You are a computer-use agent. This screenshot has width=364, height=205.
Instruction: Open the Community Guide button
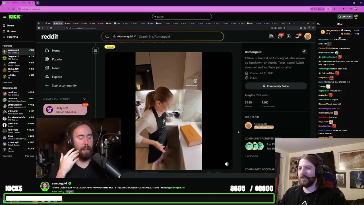[x=276, y=86]
